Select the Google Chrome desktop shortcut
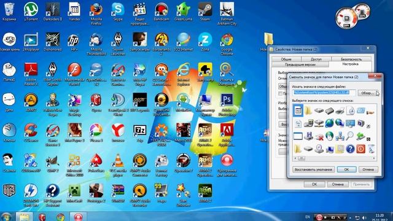 tap(227, 44)
